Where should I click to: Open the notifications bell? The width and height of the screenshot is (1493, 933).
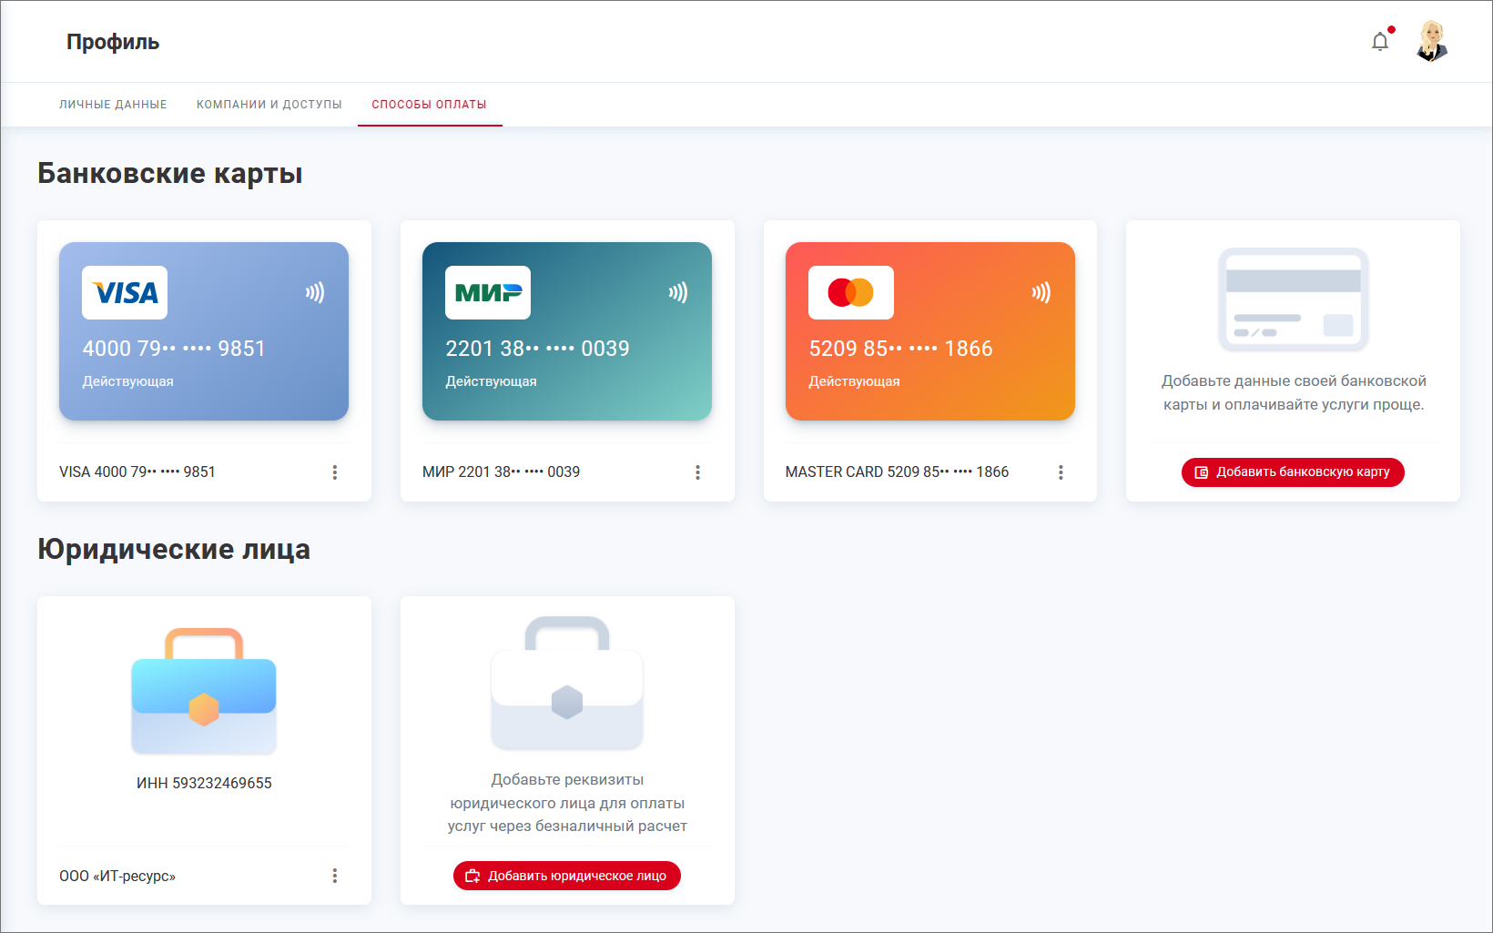(1380, 42)
